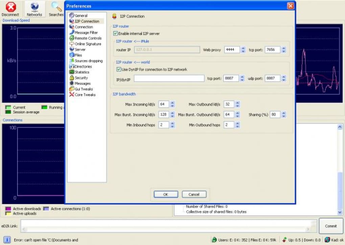This screenshot has height=245, width=345.
Task: Click the info icon in status bar
Action: coord(7,240)
